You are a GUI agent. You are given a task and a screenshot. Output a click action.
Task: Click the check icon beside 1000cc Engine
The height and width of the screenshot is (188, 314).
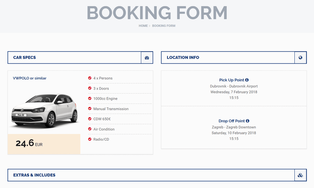coord(90,98)
